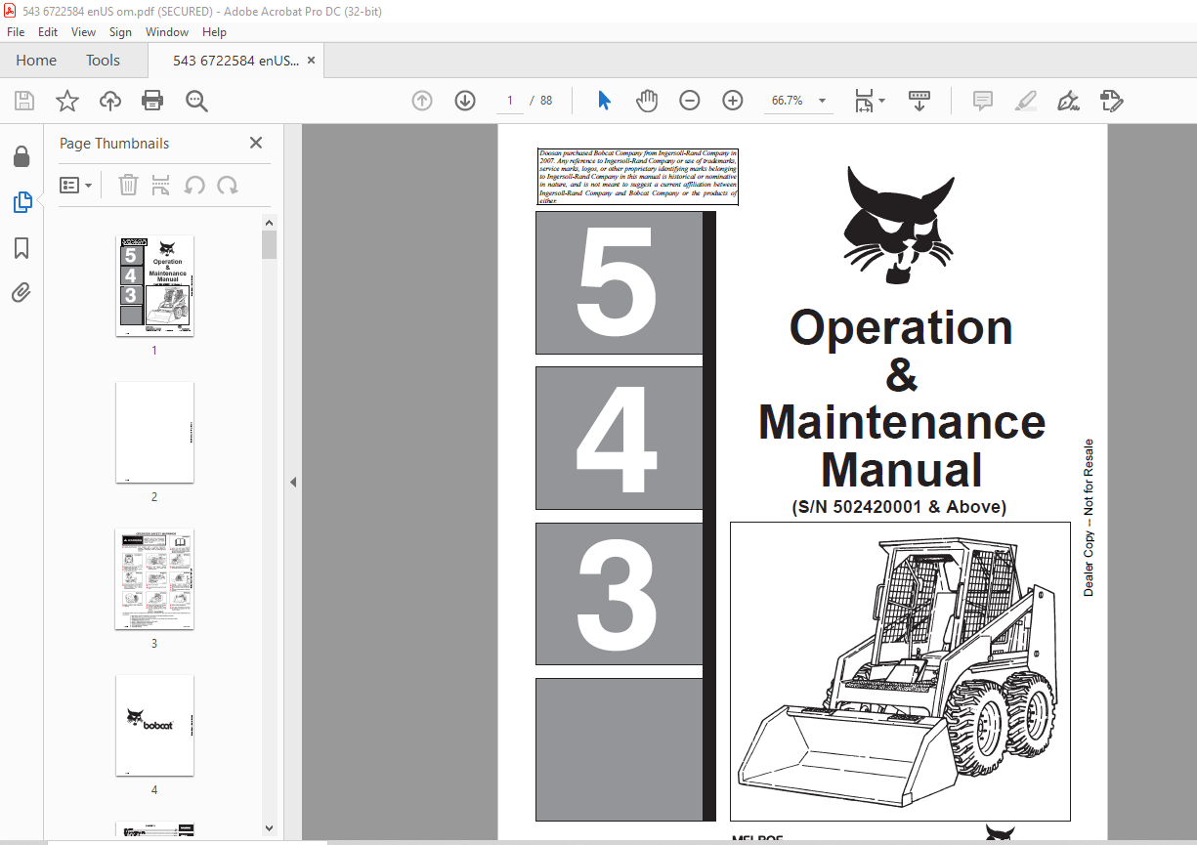Close the 543 6722584 document tab
The width and height of the screenshot is (1197, 845).
tap(311, 61)
